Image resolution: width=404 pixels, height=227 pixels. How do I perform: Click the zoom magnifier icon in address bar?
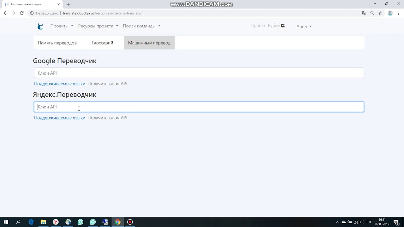(372, 13)
